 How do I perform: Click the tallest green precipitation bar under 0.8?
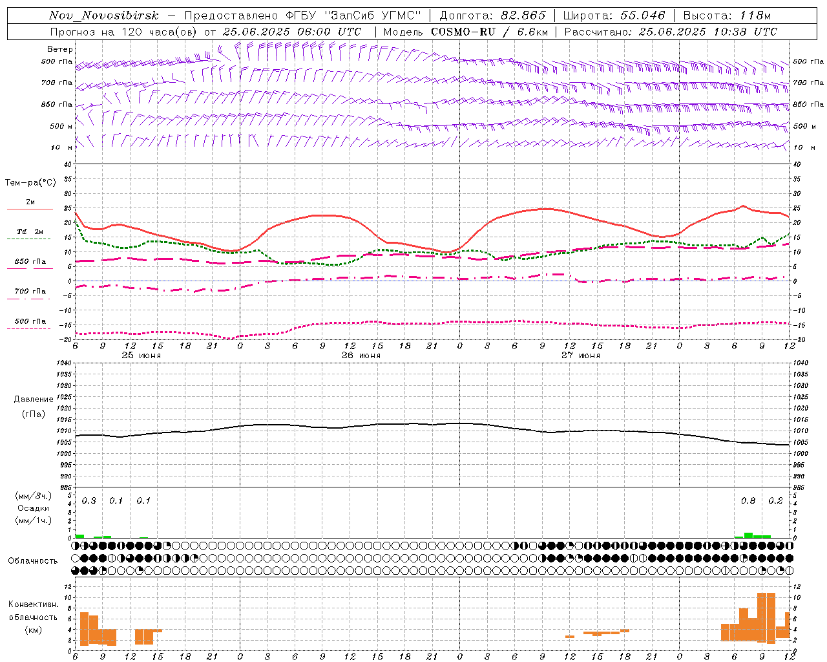click(748, 535)
